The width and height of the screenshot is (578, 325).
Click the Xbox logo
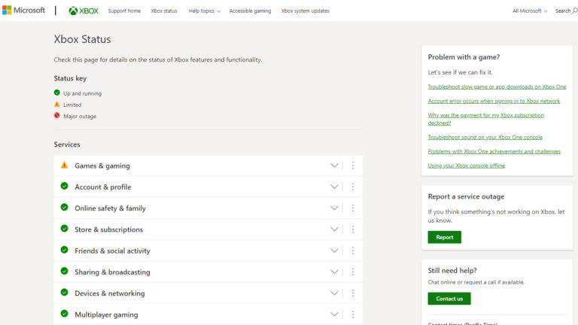click(84, 11)
